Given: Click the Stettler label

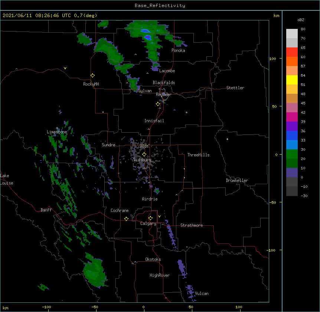Looking at the screenshot, I should pyautogui.click(x=235, y=88).
